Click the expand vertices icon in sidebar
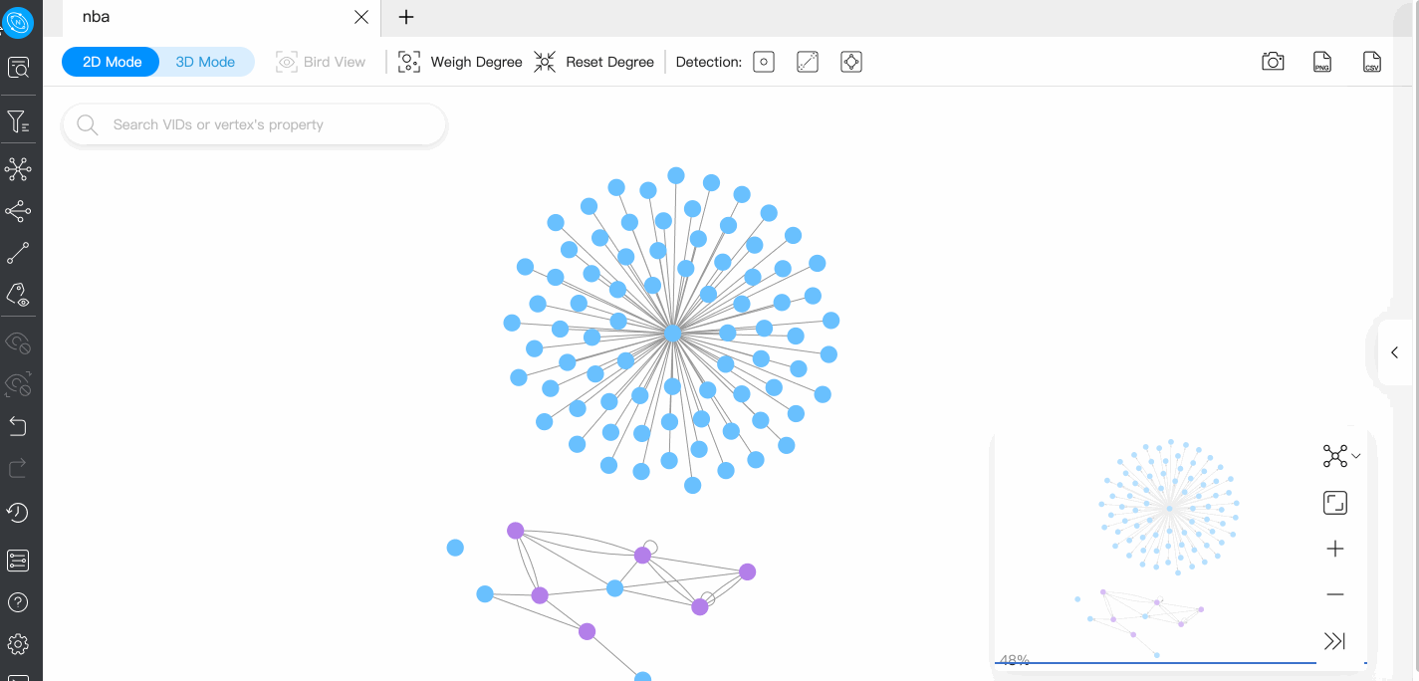 18,169
